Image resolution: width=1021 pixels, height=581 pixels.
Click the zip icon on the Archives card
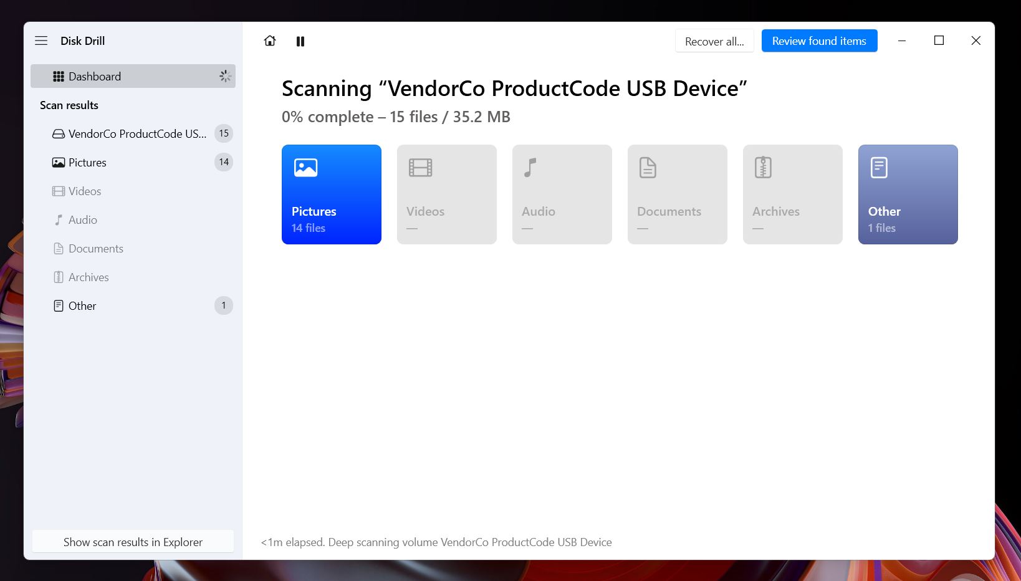764,168
